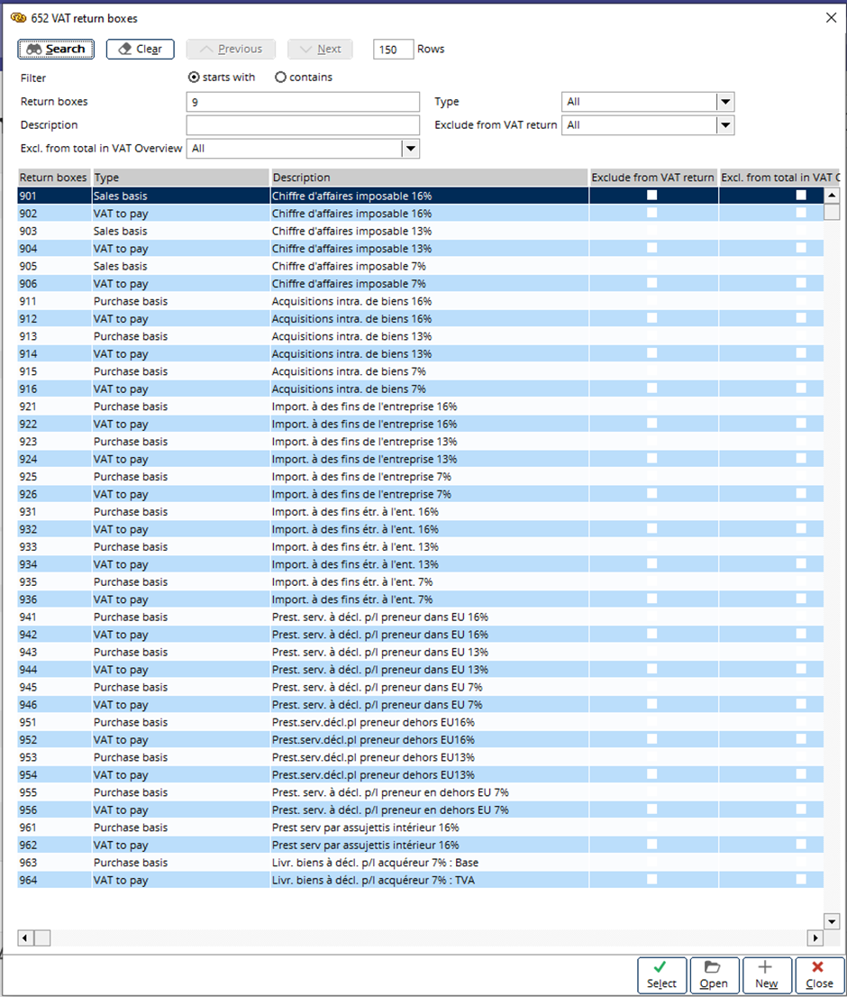The height and width of the screenshot is (997, 847).
Task: Open Excl. from total in VAT Overview dropdown
Action: point(411,149)
